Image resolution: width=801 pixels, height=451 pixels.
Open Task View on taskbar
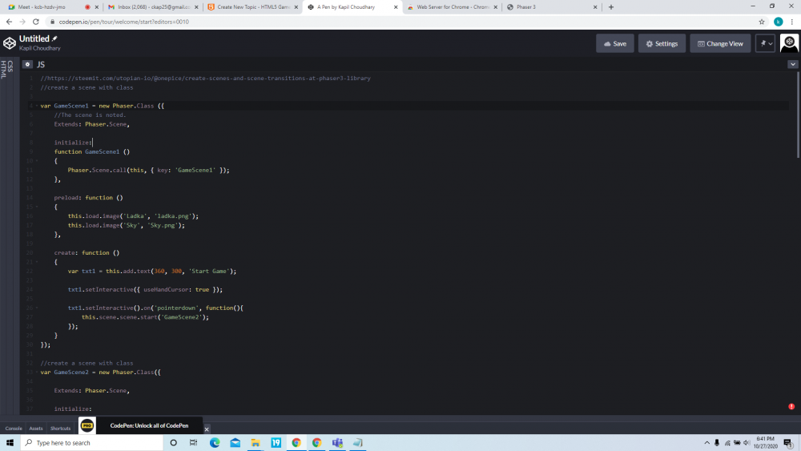pyautogui.click(x=194, y=442)
